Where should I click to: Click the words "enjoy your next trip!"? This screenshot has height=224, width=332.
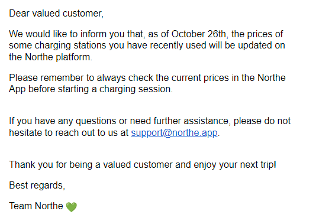235,165
